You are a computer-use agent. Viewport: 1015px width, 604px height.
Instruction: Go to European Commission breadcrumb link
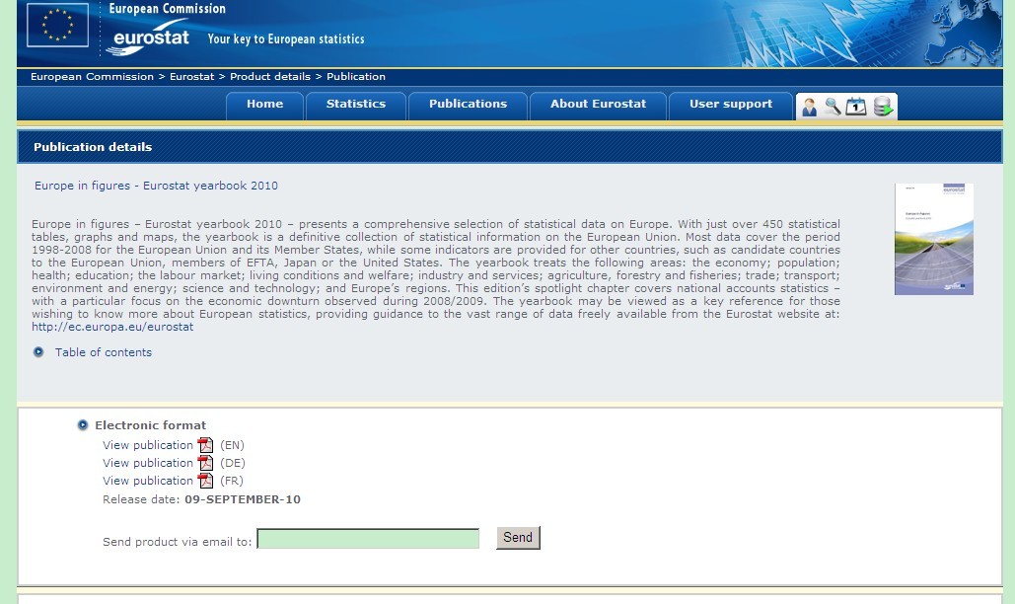click(92, 76)
